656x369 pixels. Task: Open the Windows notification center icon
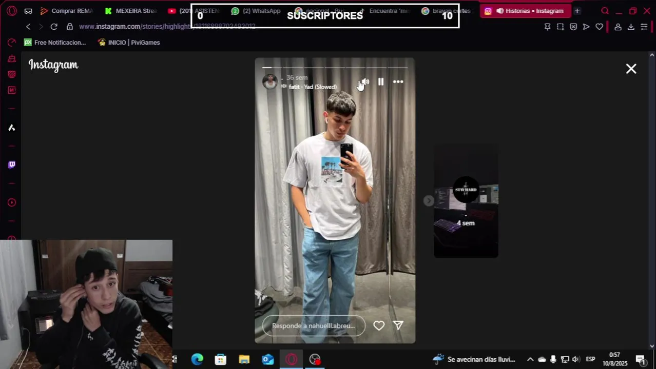coord(641,359)
